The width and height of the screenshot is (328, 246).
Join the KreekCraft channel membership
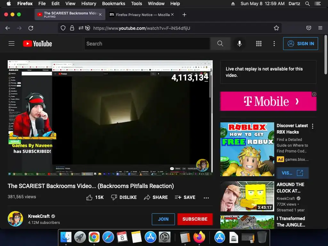click(163, 219)
